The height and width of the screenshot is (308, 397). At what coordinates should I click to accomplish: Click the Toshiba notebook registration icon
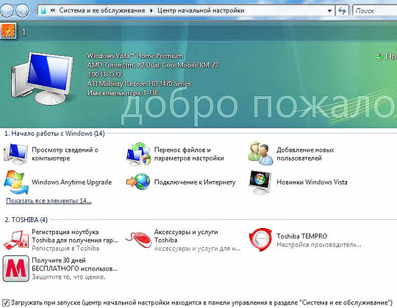[16, 240]
